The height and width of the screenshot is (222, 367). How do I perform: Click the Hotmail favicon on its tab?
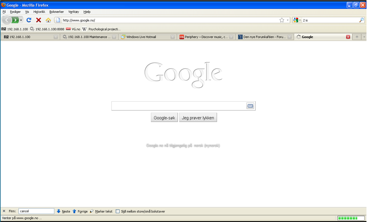pyautogui.click(x=123, y=37)
